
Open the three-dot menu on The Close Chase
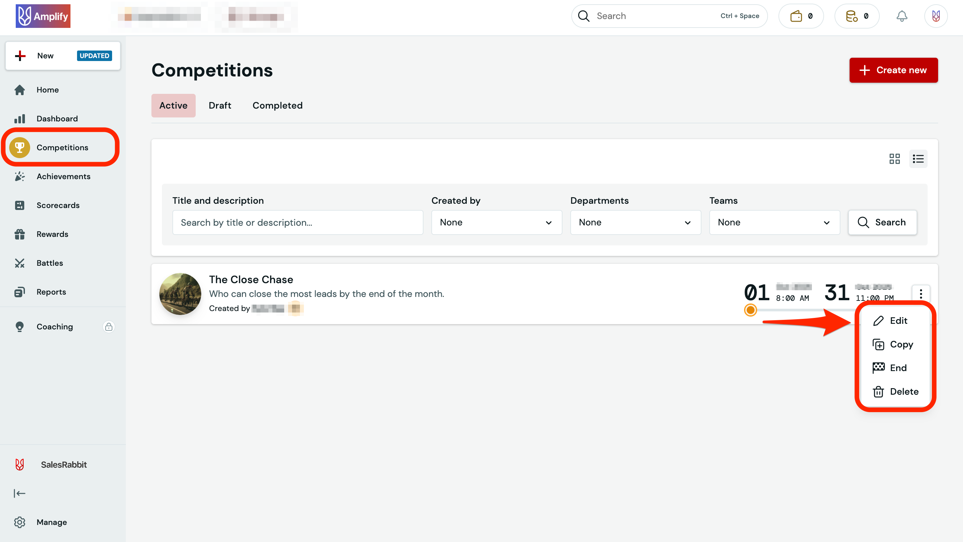coord(921,294)
